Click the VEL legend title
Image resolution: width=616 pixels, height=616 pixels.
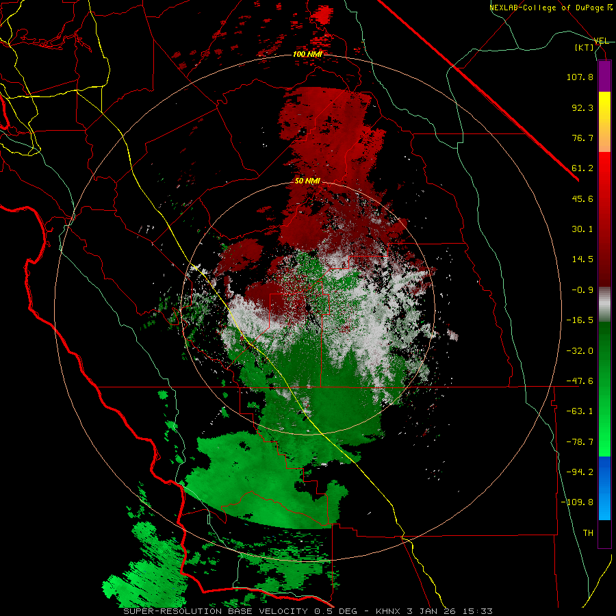point(601,41)
